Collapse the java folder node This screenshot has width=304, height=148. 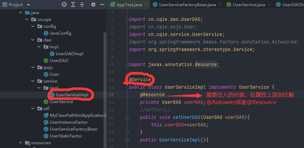click(x=21, y=13)
